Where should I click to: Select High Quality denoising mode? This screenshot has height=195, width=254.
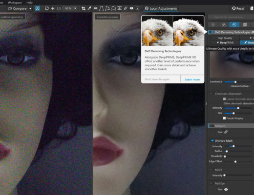tap(225, 38)
